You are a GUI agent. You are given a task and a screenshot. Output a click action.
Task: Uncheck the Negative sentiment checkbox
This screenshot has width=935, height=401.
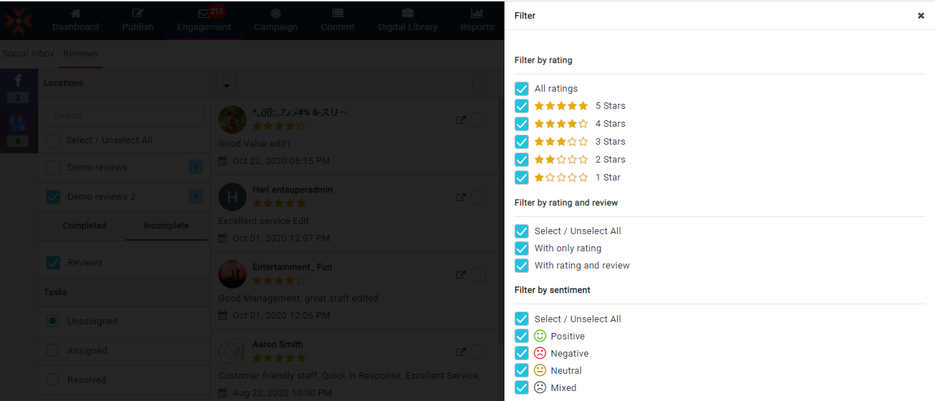[522, 354]
